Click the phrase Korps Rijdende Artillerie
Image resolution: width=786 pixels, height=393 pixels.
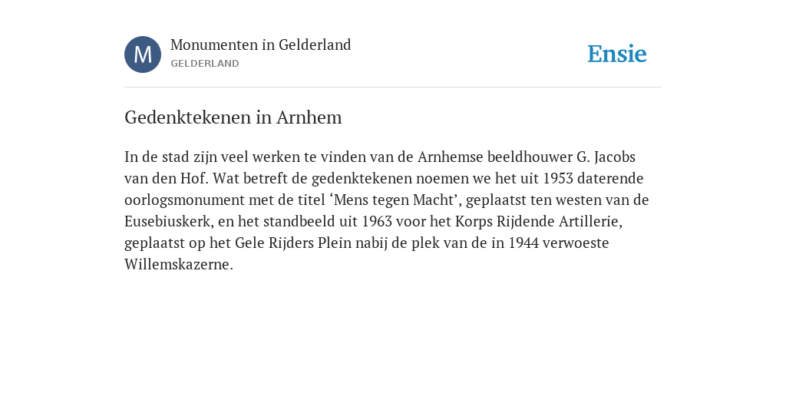[537, 222]
